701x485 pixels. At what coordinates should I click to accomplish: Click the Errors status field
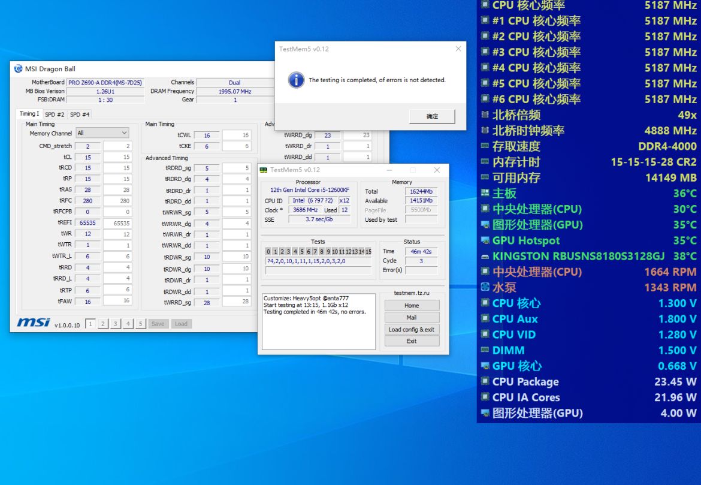coord(421,270)
